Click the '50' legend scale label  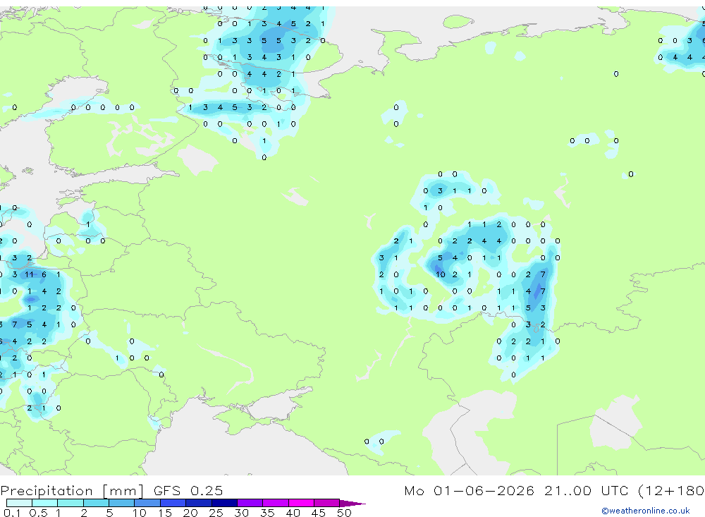point(344,513)
